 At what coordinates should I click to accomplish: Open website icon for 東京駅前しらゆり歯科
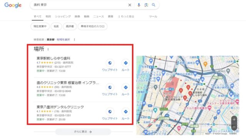point(110,63)
